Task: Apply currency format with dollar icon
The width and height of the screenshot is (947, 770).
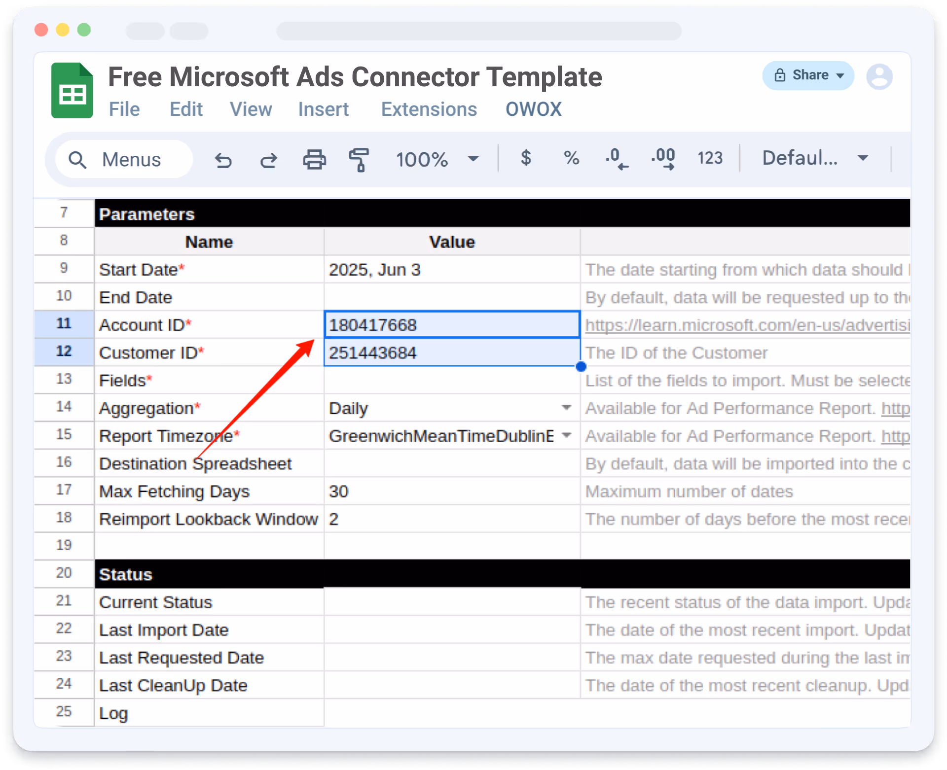Action: 526,158
